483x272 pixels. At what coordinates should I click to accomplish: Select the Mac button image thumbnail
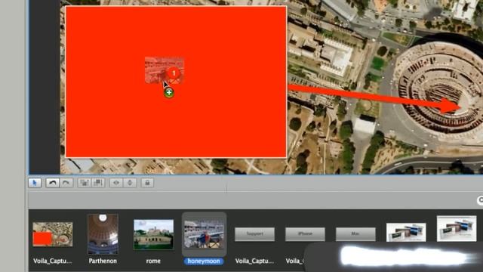[x=355, y=234]
